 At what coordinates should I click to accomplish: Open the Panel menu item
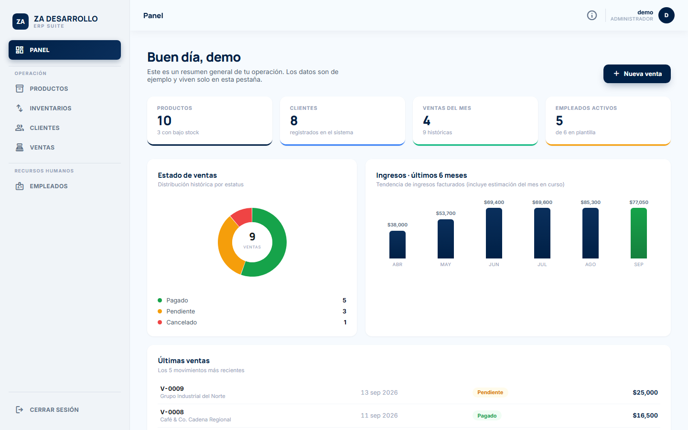point(64,50)
